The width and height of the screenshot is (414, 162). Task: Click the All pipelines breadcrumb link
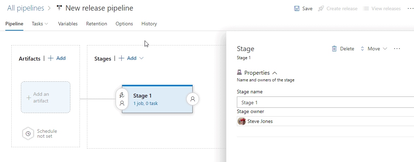coord(25,8)
